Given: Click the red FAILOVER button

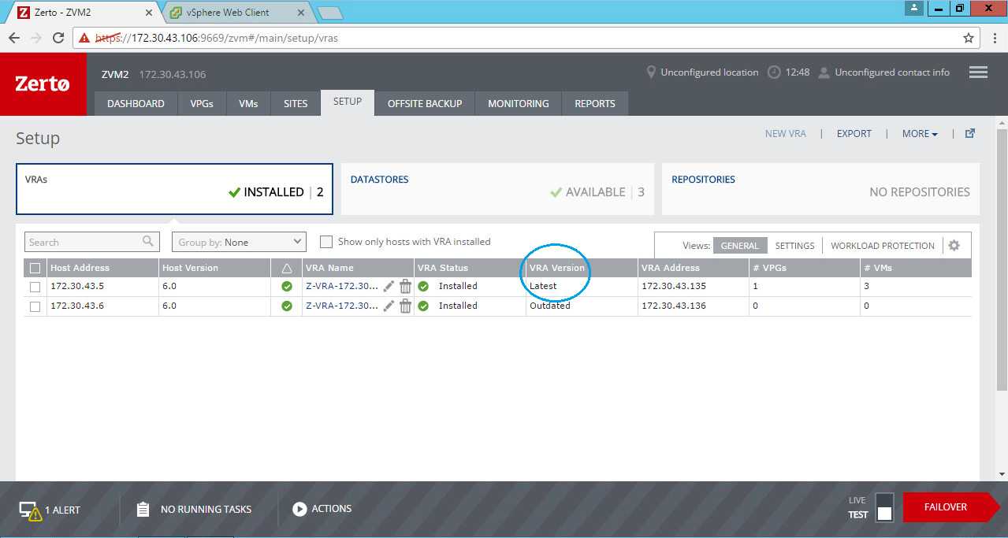Looking at the screenshot, I should click(946, 507).
